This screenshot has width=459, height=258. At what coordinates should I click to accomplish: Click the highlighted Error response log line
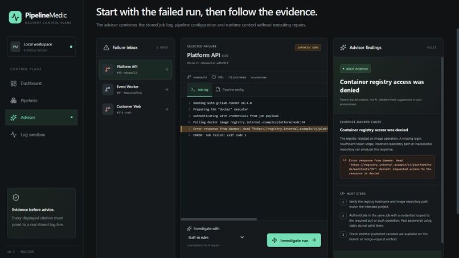tap(254, 129)
